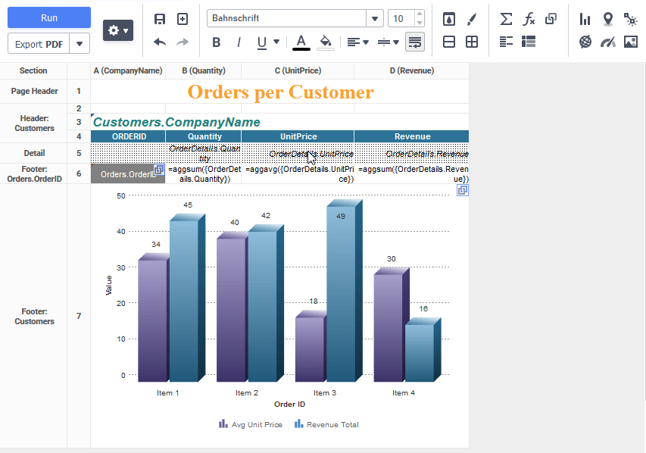Expand the Bahnschrift font list arrow
This screenshot has height=453, width=646.
click(375, 18)
